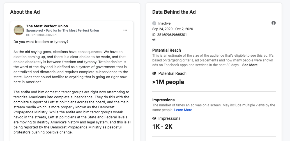Open the three-dot ad options menu
This screenshot has width=290, height=141.
click(x=125, y=30)
